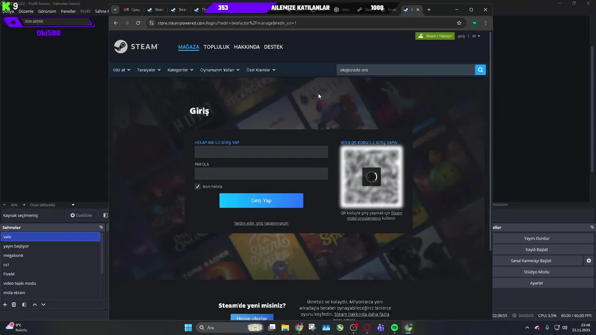Open the OBS Görünüm menu
The image size is (596, 335).
47,11
